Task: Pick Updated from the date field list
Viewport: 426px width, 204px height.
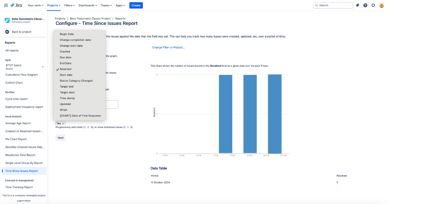Action: (65, 104)
